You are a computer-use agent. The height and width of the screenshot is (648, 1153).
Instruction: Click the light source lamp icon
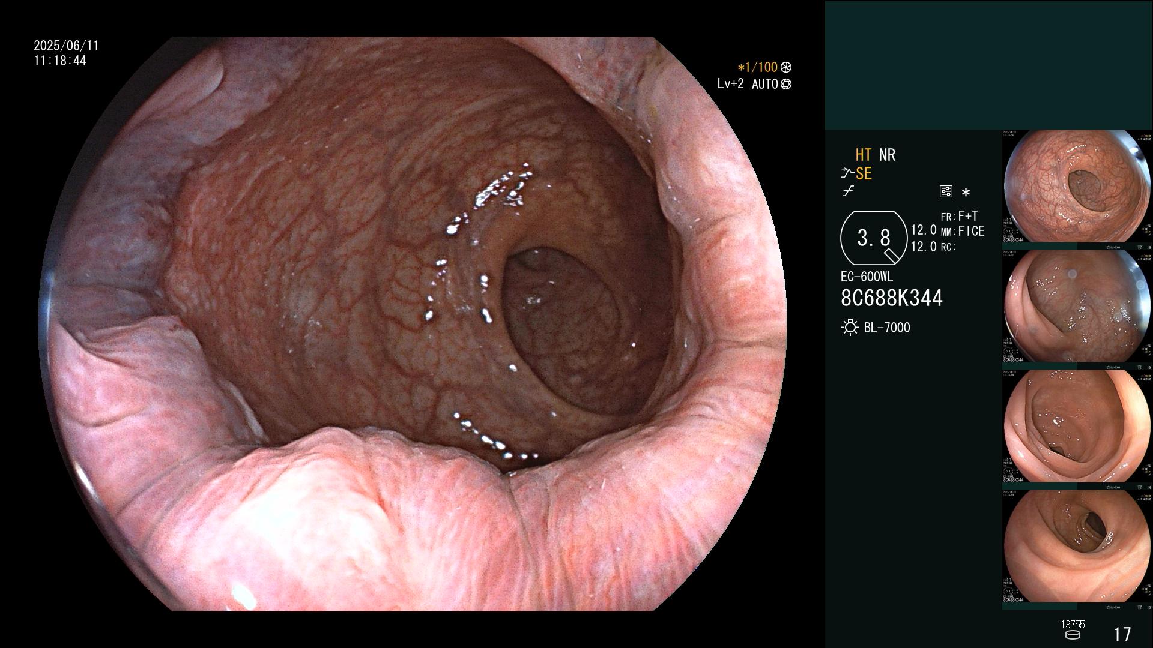click(x=850, y=328)
